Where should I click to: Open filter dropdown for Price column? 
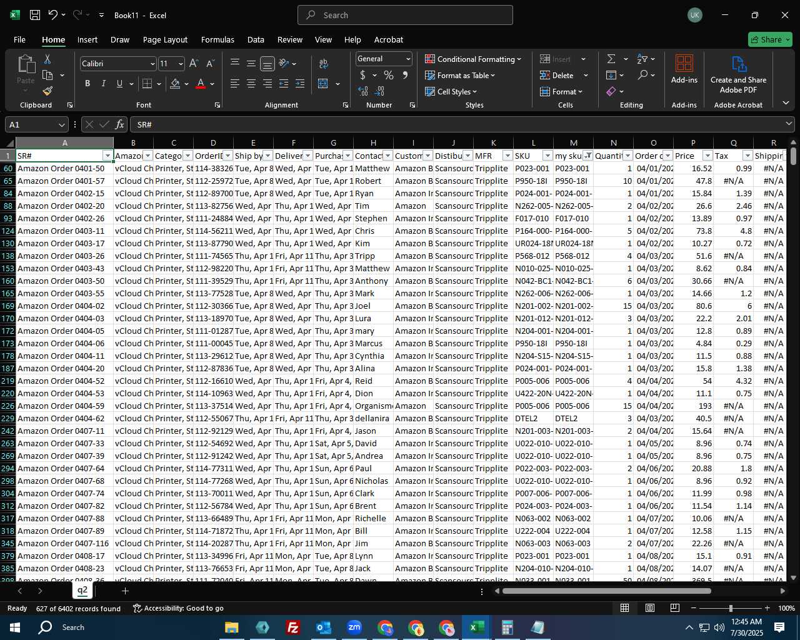[x=707, y=156]
